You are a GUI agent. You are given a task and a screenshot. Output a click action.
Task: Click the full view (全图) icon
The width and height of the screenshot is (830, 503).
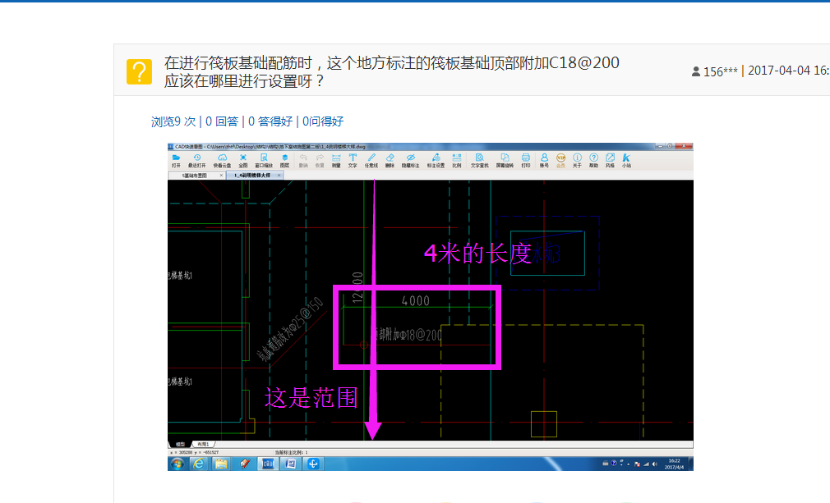click(243, 161)
